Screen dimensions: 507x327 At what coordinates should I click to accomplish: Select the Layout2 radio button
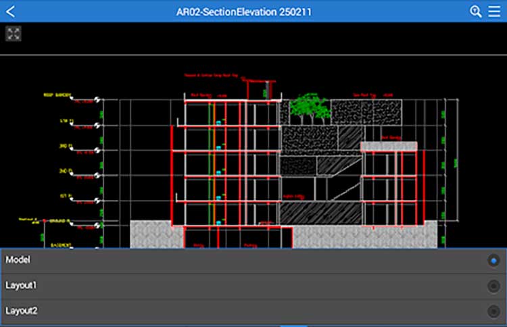point(493,311)
